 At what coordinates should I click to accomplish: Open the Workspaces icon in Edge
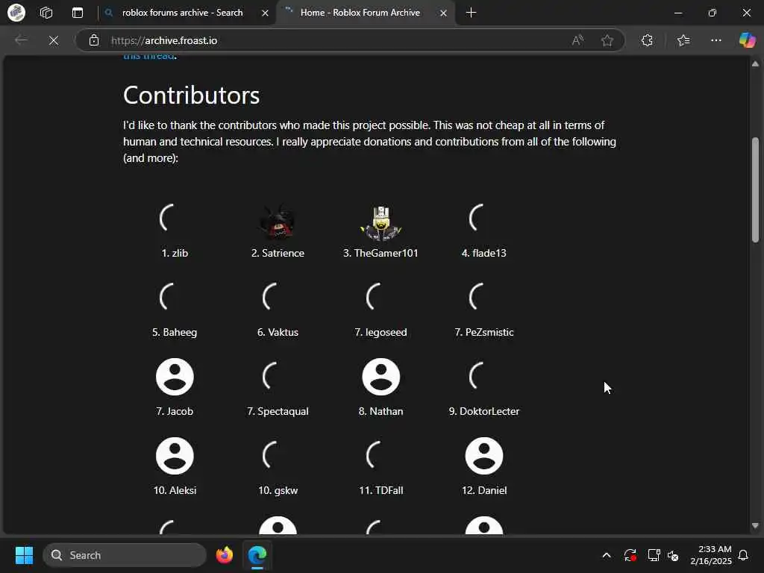tap(46, 13)
